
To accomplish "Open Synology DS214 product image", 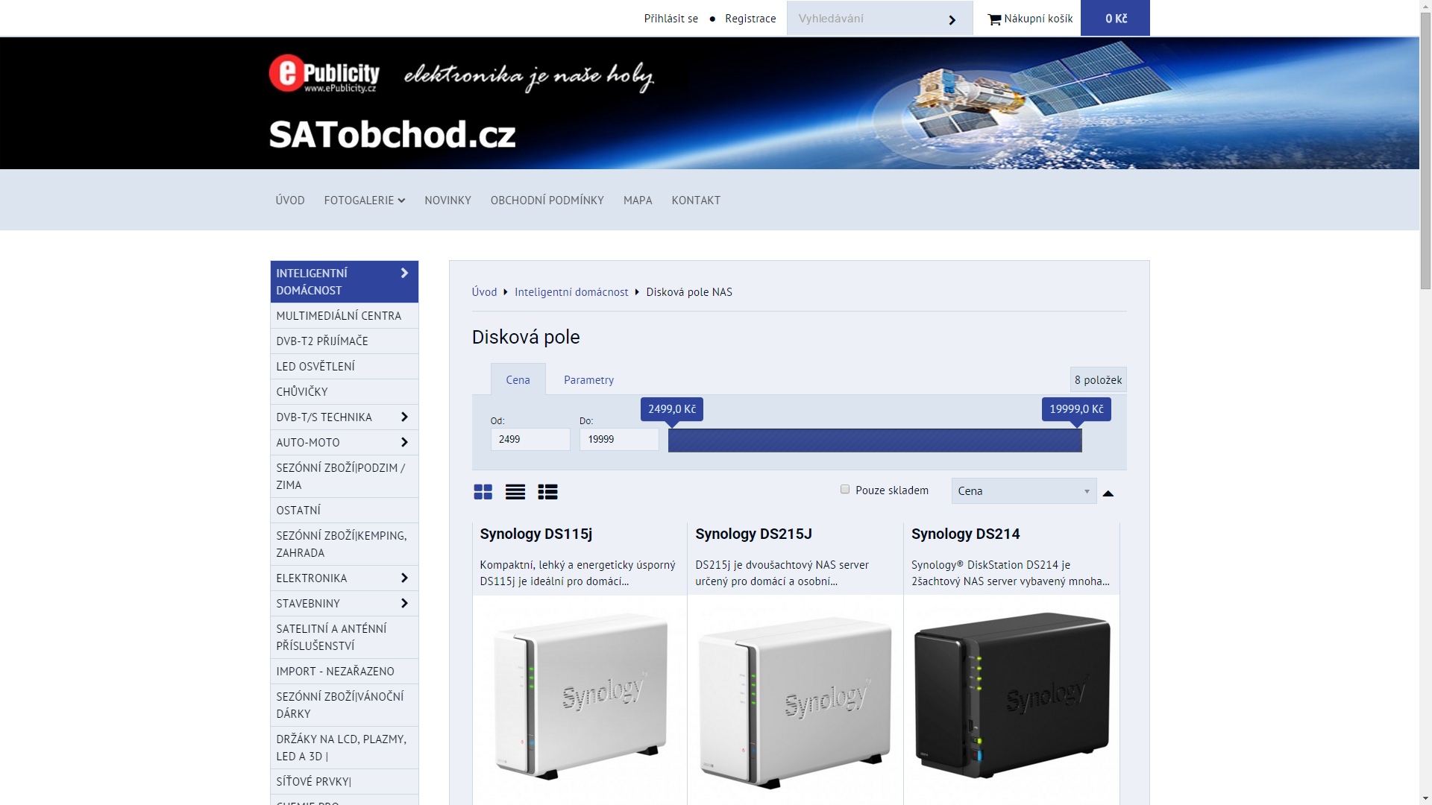I will [1011, 695].
